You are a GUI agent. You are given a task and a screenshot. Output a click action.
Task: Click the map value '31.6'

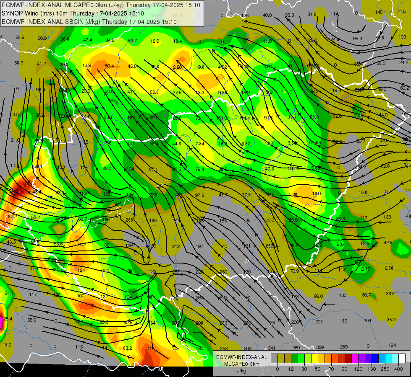pos(312,14)
